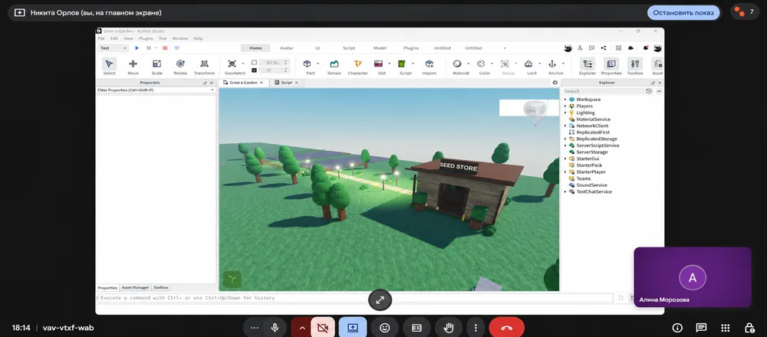
Task: Open the File menu
Action: (x=101, y=38)
